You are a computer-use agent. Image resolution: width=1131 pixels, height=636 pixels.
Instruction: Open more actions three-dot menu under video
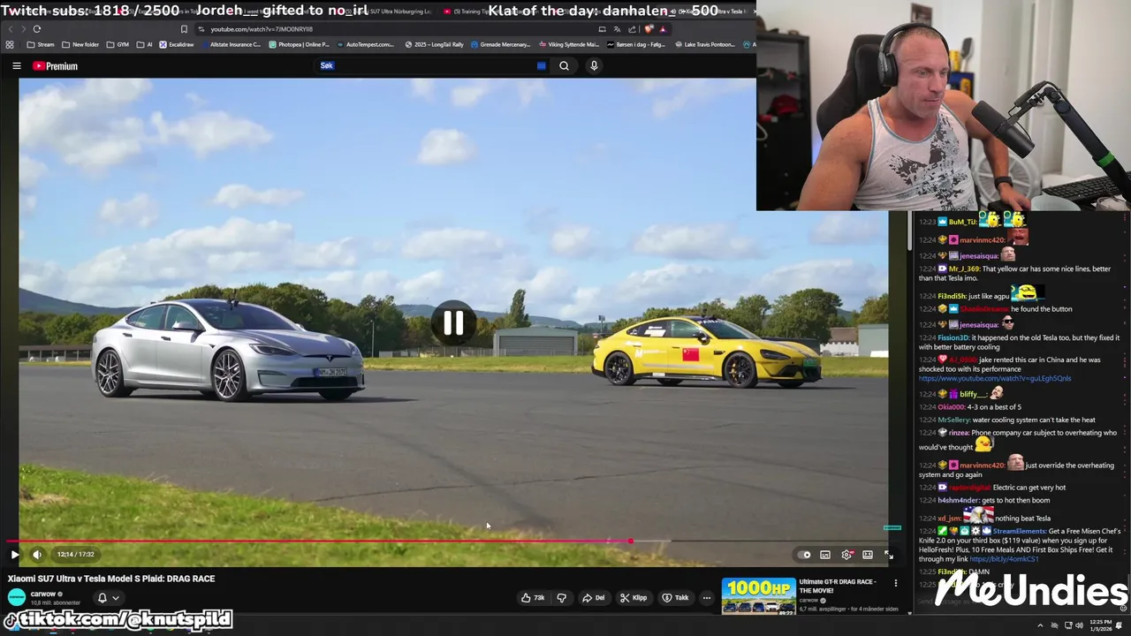coord(706,598)
